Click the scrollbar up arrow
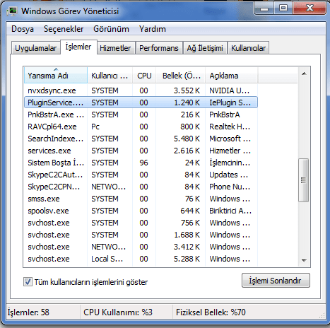The image size is (330, 328). [304, 74]
